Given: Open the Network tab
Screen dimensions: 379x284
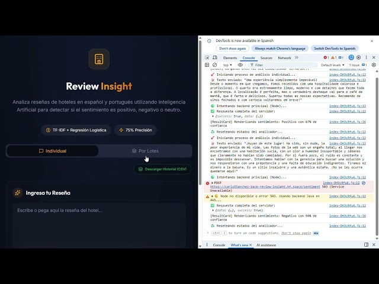Looking at the screenshot, I should pos(284,58).
